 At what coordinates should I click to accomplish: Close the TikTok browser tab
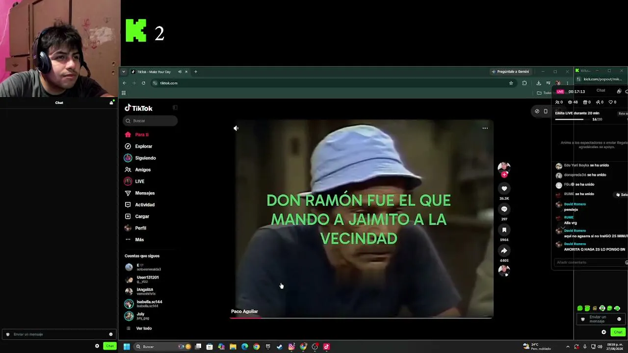[x=186, y=72]
